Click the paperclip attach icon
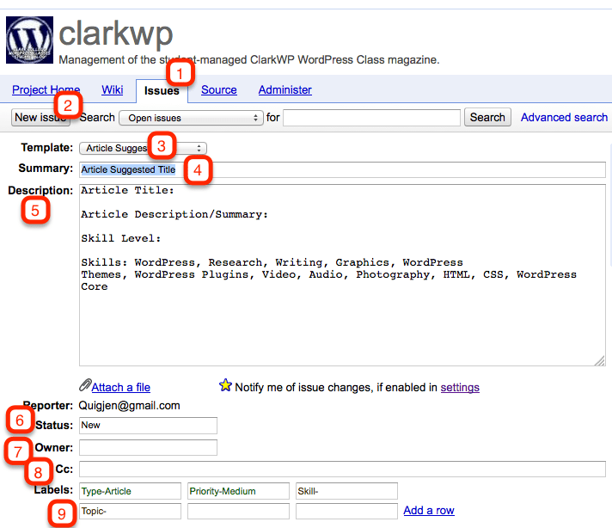 84,387
